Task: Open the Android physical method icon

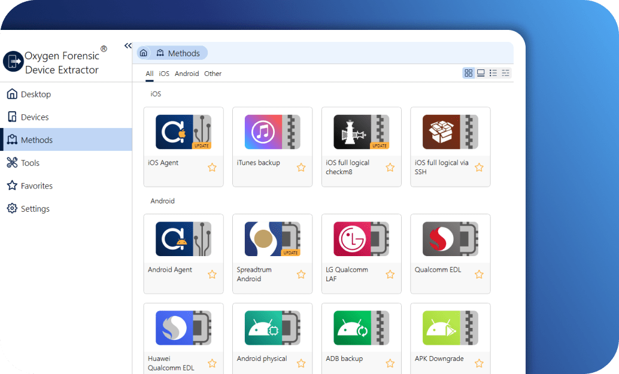Action: click(x=272, y=328)
